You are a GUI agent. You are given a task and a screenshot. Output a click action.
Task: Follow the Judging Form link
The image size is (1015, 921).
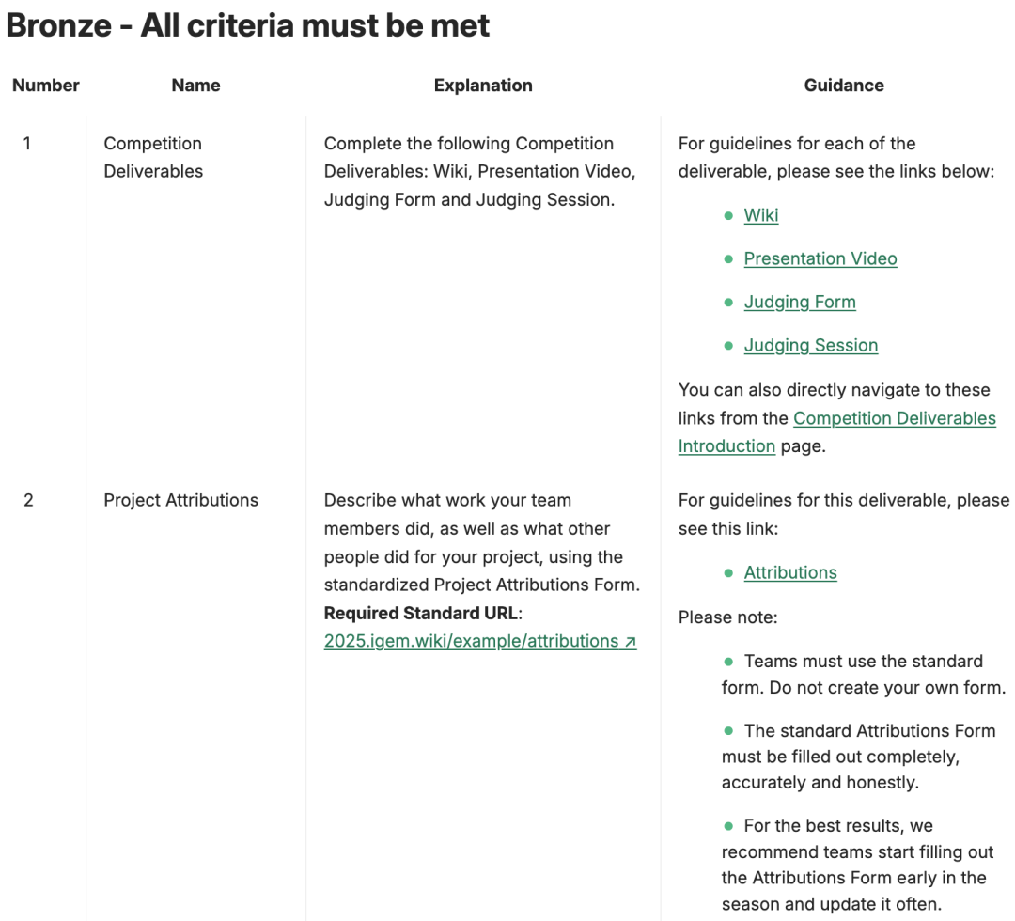pyautogui.click(x=799, y=302)
